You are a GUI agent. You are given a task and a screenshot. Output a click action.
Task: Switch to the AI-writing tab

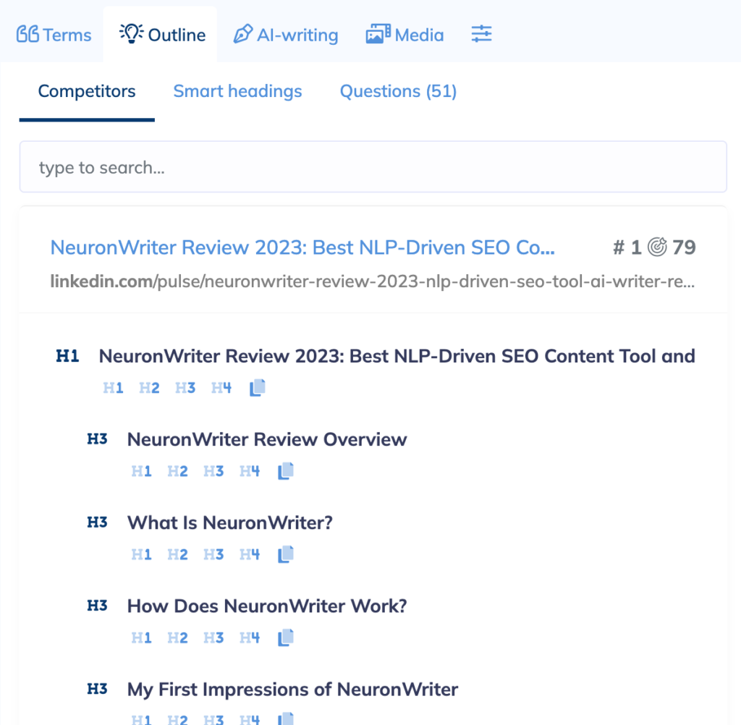pyautogui.click(x=286, y=35)
